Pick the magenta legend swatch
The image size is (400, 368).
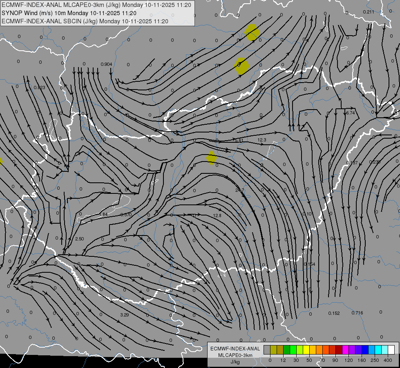tap(346, 350)
